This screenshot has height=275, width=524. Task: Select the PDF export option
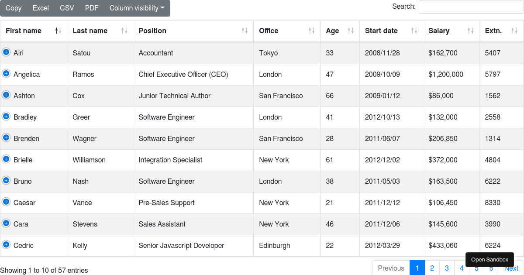[x=92, y=8]
